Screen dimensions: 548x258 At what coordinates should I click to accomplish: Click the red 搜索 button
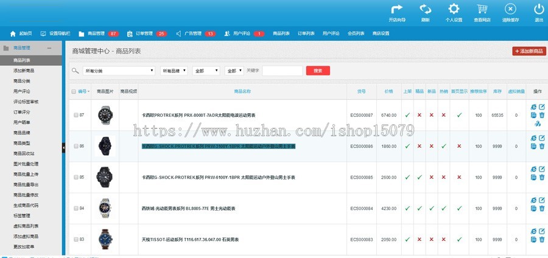click(318, 71)
